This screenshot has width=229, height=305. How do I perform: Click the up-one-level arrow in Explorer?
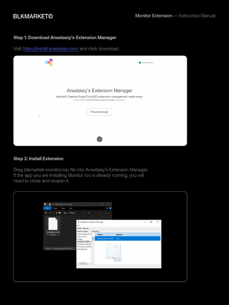pyautogui.click(x=57, y=213)
